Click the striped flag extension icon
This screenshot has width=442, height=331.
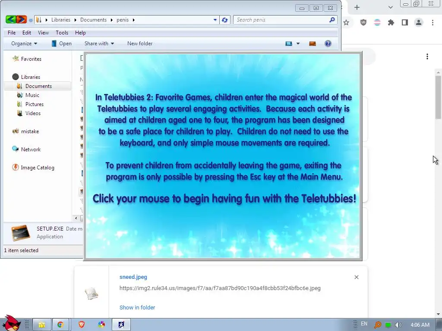coord(377,22)
